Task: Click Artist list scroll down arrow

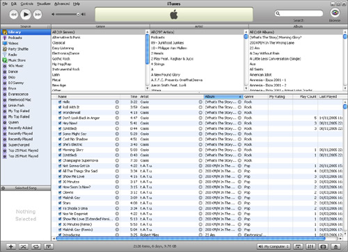Action: click(246, 89)
